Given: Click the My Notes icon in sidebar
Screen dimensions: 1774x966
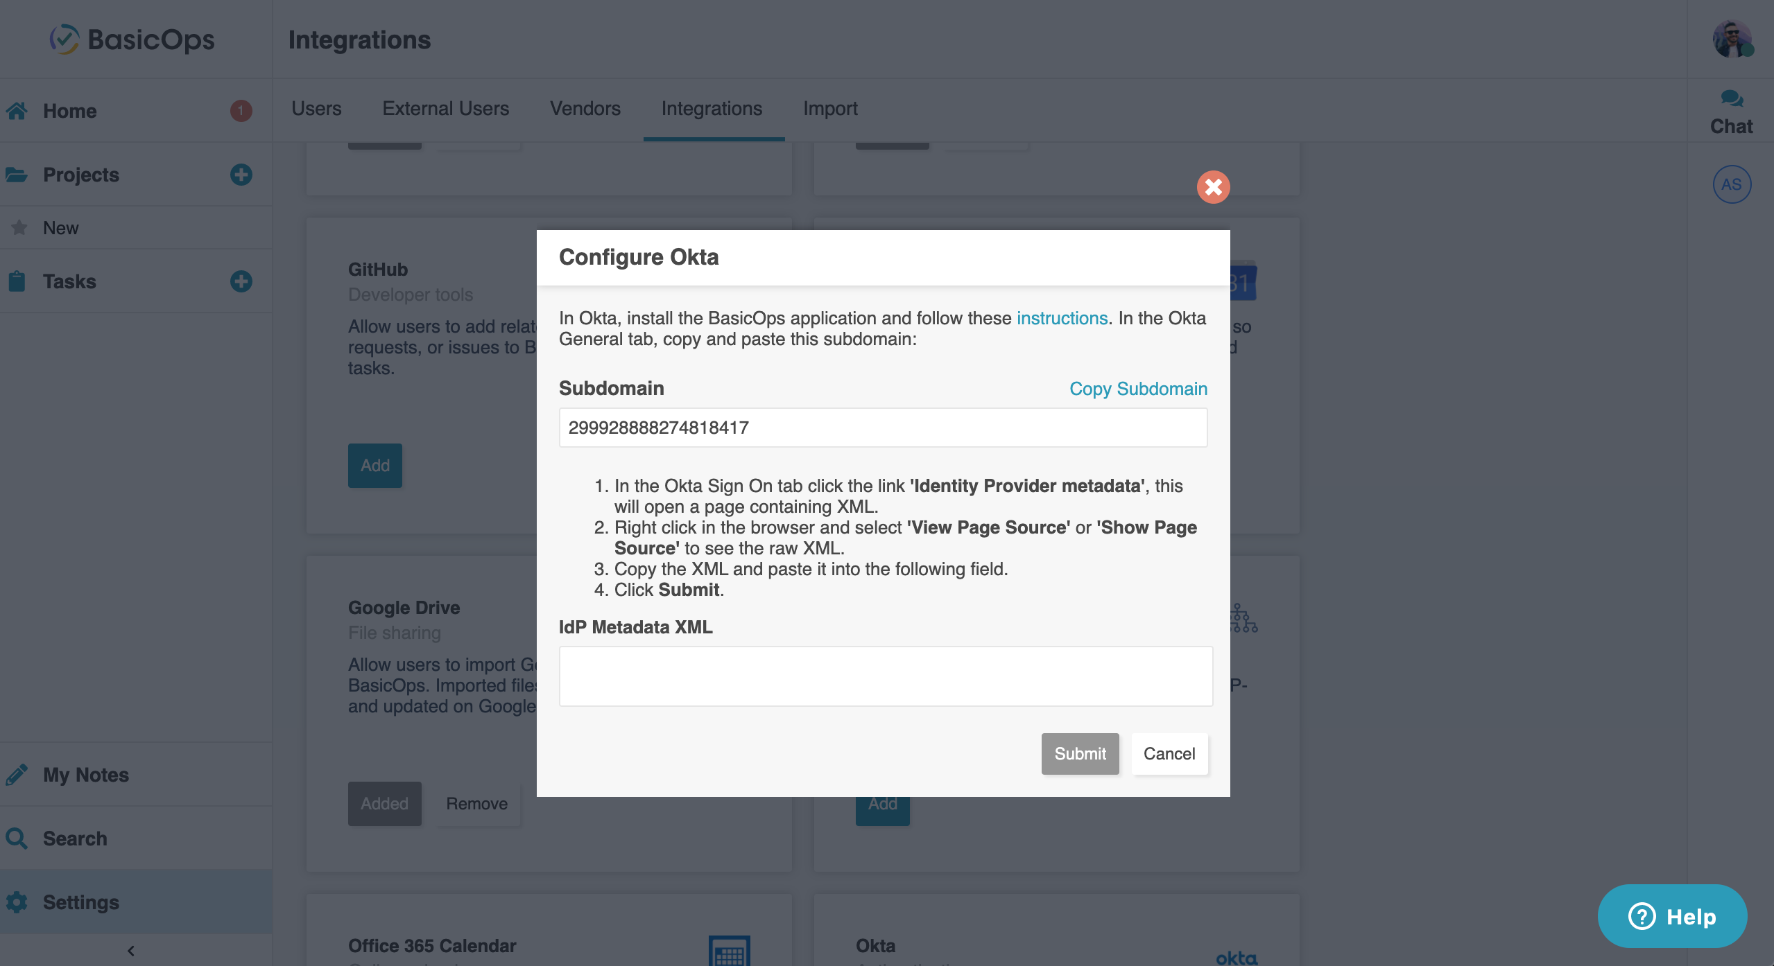Looking at the screenshot, I should coord(17,773).
